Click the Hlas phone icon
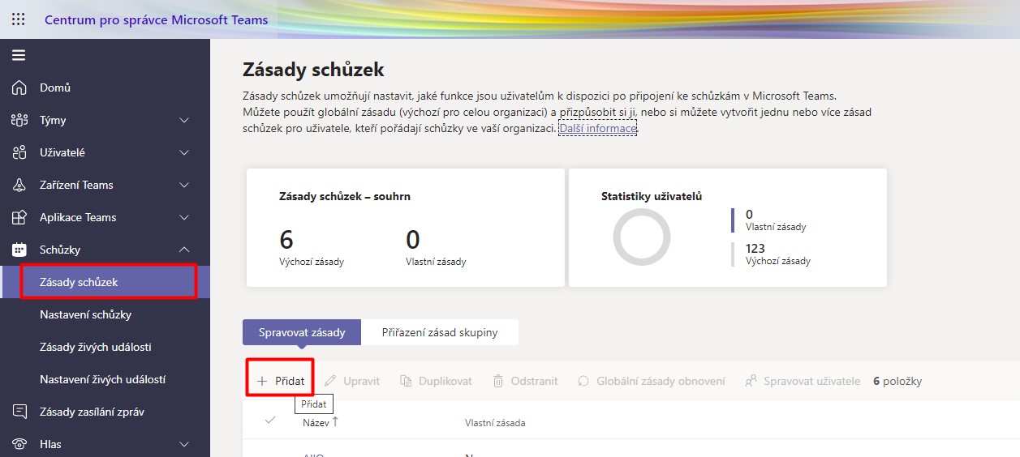The image size is (1020, 457). pos(19,444)
